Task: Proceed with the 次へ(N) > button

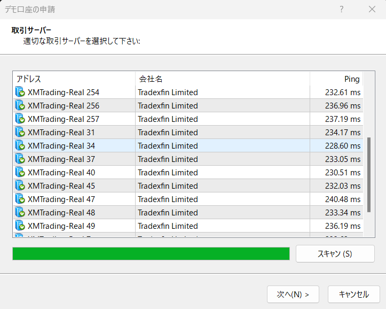Action: (x=293, y=294)
